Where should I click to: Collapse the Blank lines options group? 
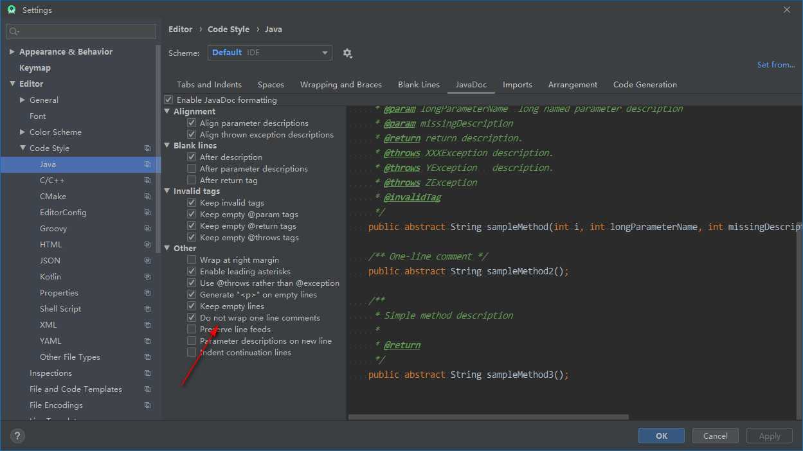[168, 146]
